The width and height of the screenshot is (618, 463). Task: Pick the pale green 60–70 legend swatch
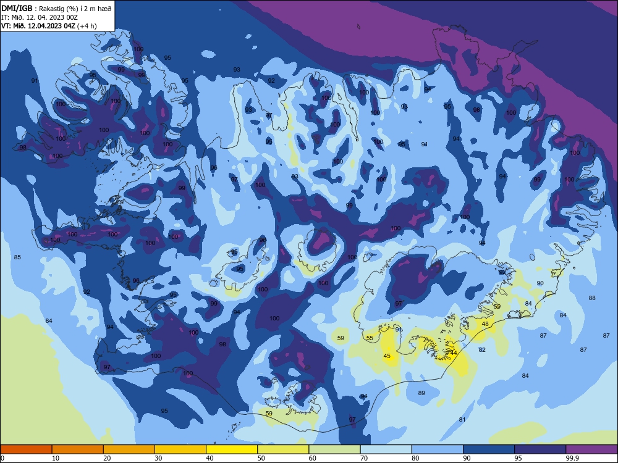[x=334, y=449]
